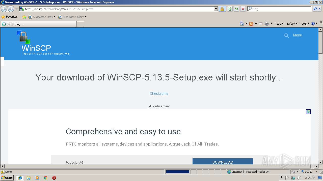Click the search magnifier button
Viewport: 323px width, 181px height.
pos(315,9)
